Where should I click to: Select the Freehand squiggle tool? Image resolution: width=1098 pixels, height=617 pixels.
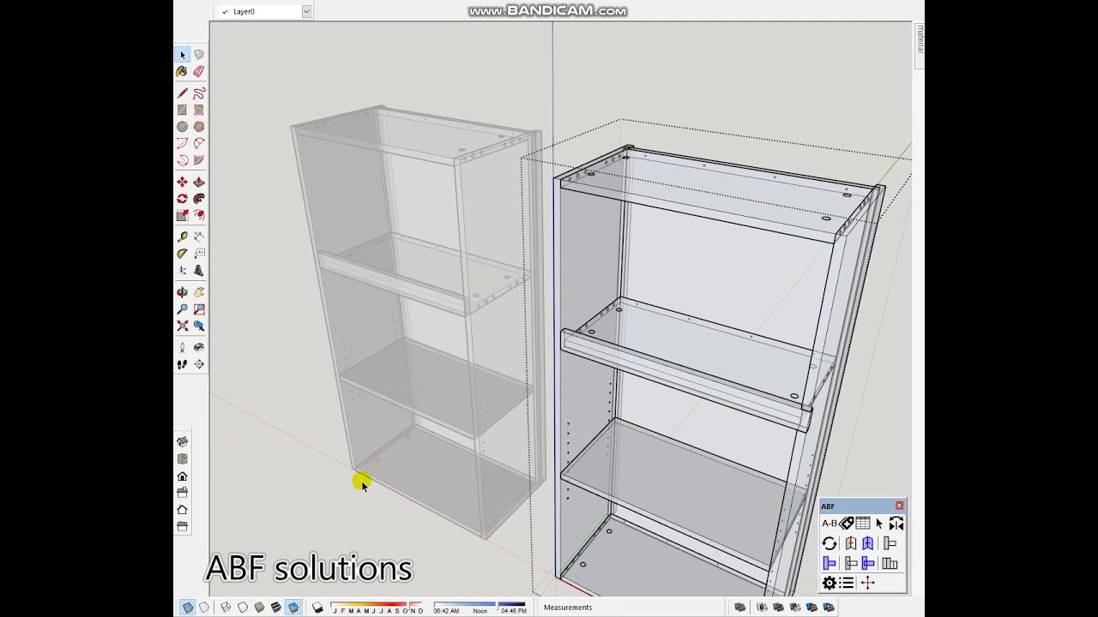199,93
